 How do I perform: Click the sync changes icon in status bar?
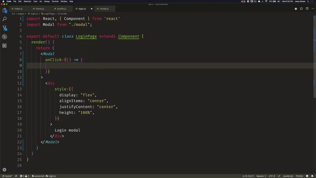click(16, 176)
